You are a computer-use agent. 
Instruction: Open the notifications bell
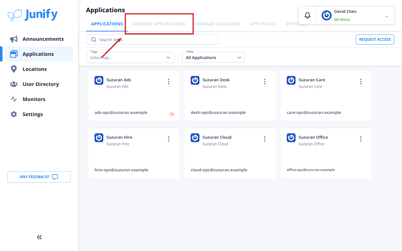(307, 15)
